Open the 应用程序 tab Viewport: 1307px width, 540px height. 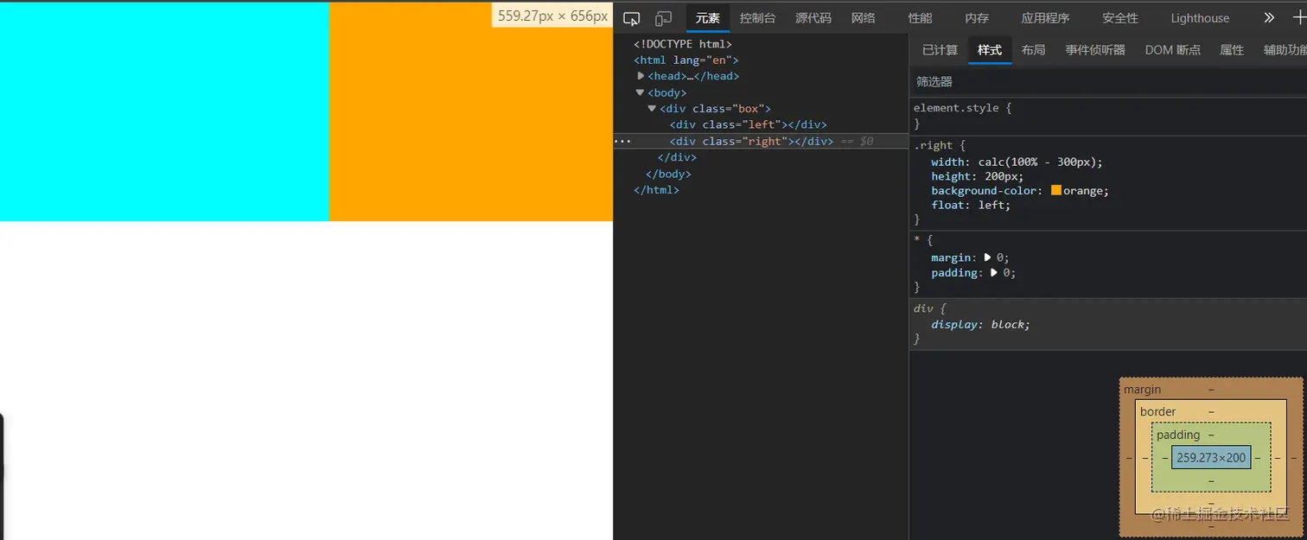[x=1045, y=18]
